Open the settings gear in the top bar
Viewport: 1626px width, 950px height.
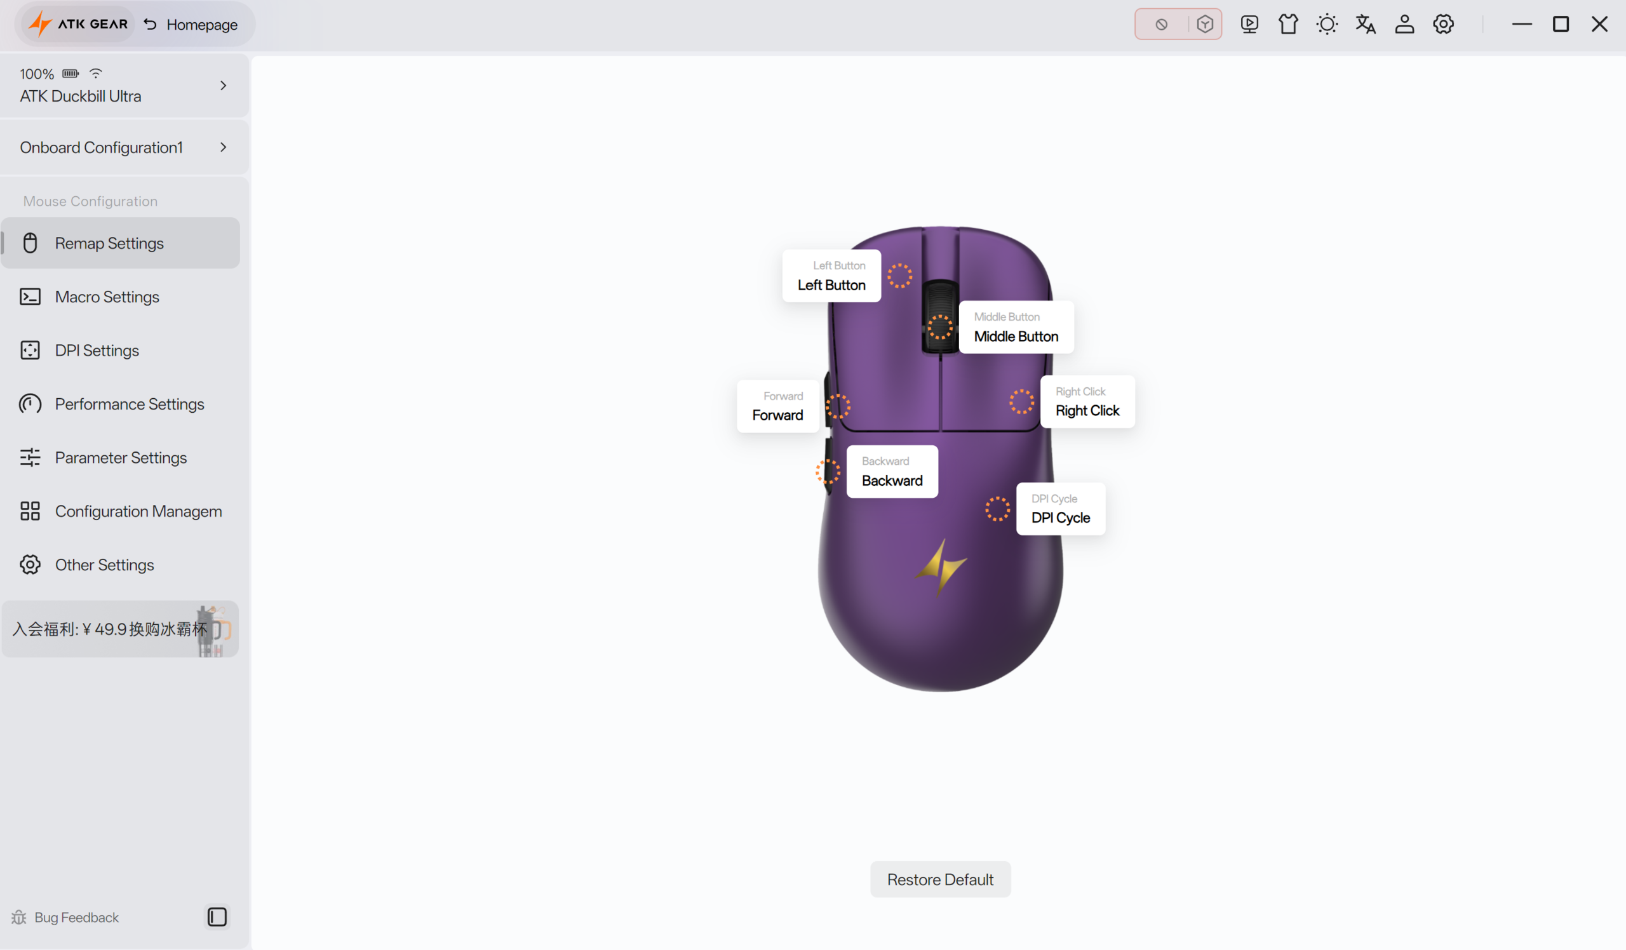pyautogui.click(x=1442, y=25)
